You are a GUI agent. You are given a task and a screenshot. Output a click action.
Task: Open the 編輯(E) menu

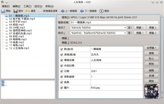16,6
